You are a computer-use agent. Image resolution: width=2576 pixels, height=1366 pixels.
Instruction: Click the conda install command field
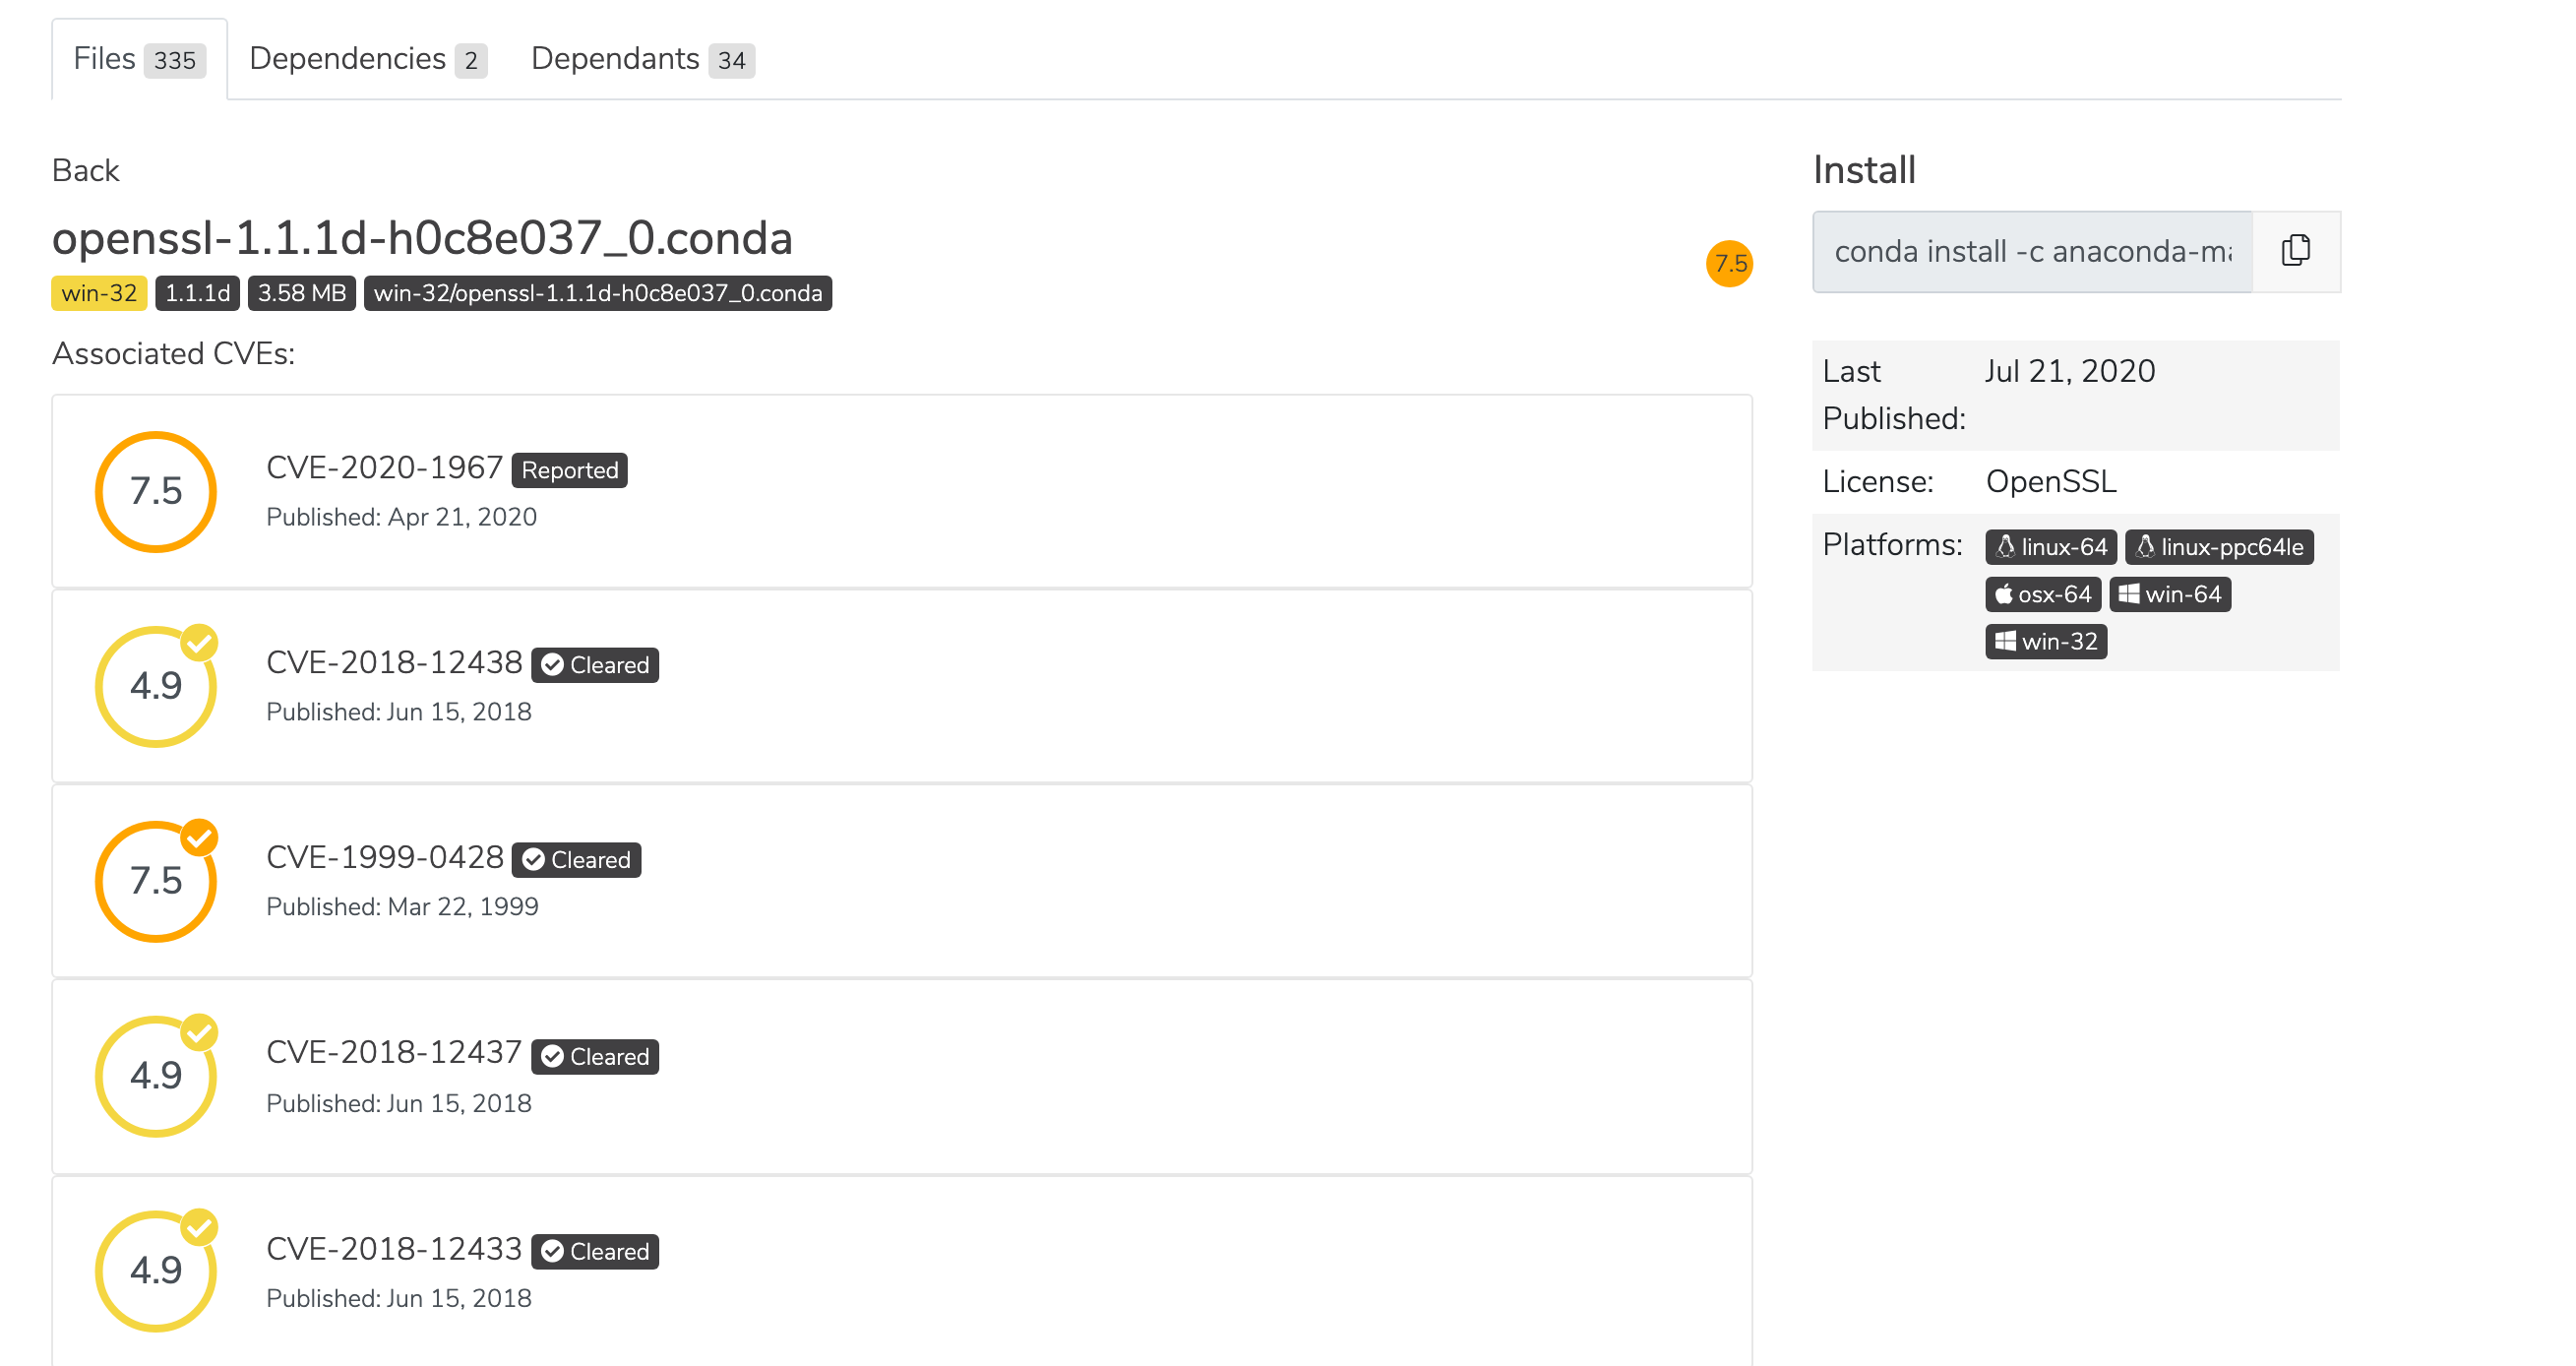(x=2033, y=251)
